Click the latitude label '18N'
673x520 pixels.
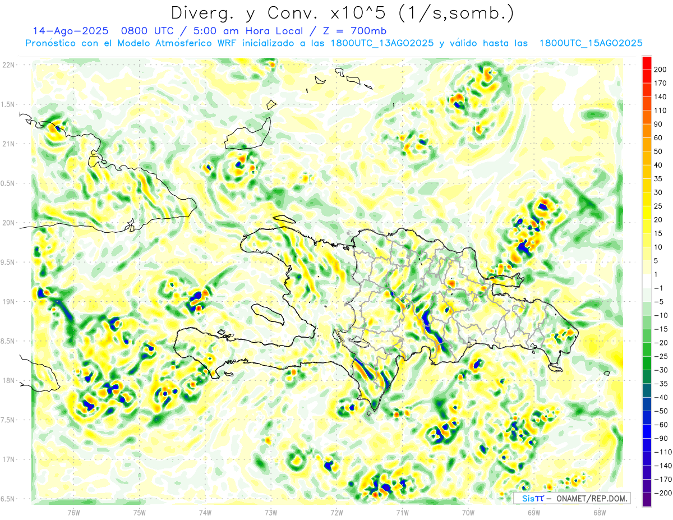(x=10, y=381)
